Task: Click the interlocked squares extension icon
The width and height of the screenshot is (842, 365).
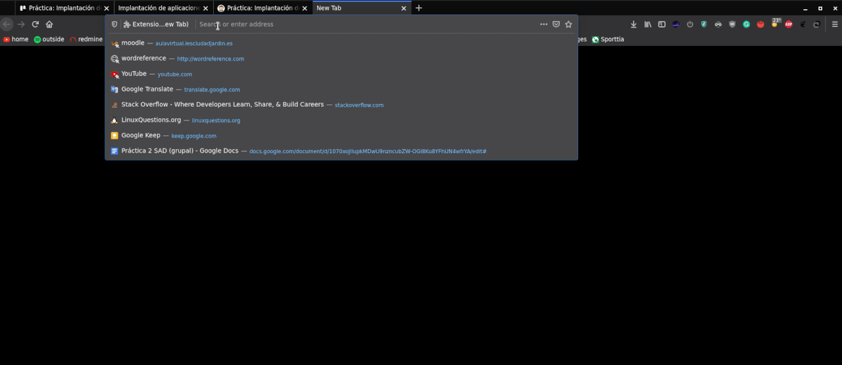Action: click(x=816, y=24)
